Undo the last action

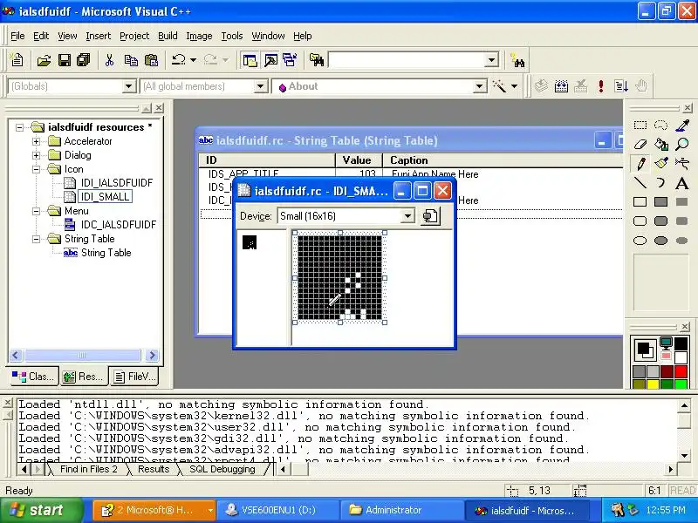179,60
